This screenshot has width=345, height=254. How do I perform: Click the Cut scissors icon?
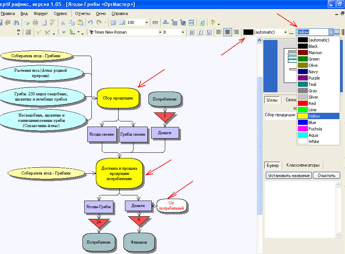coord(63,22)
